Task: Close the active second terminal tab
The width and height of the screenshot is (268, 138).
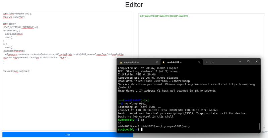Action: click(199, 62)
